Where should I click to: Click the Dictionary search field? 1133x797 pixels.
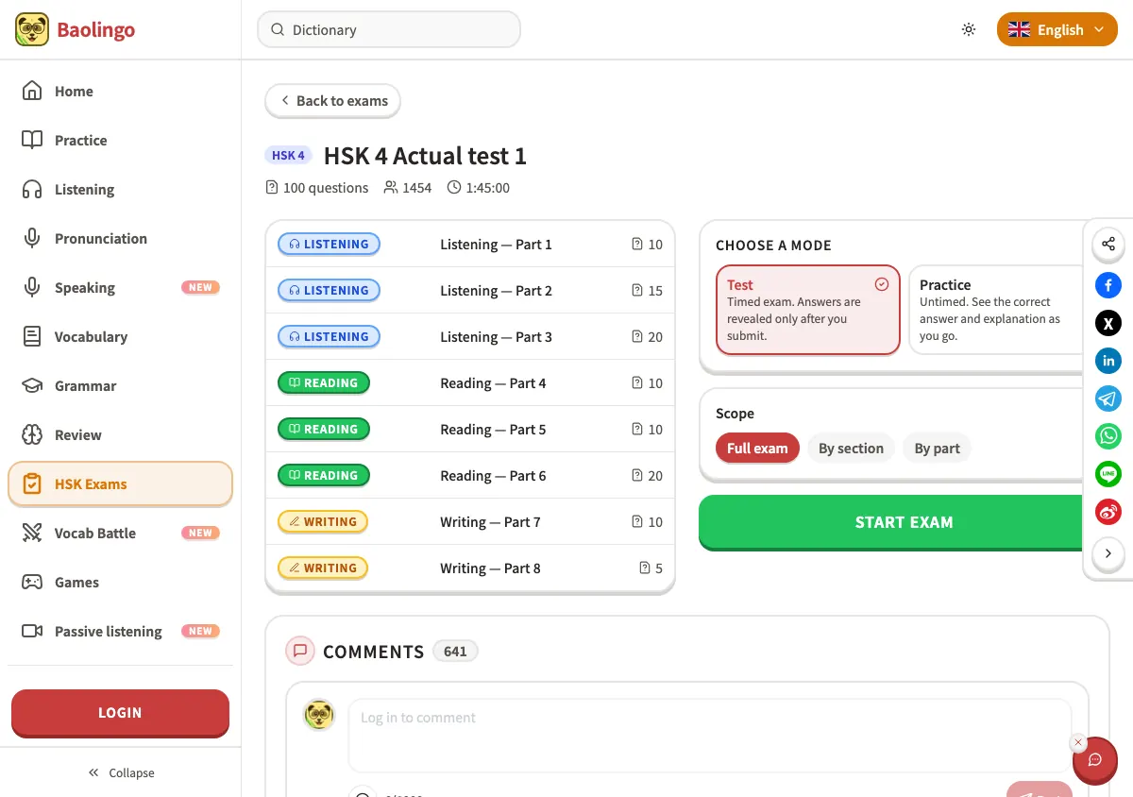tap(389, 29)
